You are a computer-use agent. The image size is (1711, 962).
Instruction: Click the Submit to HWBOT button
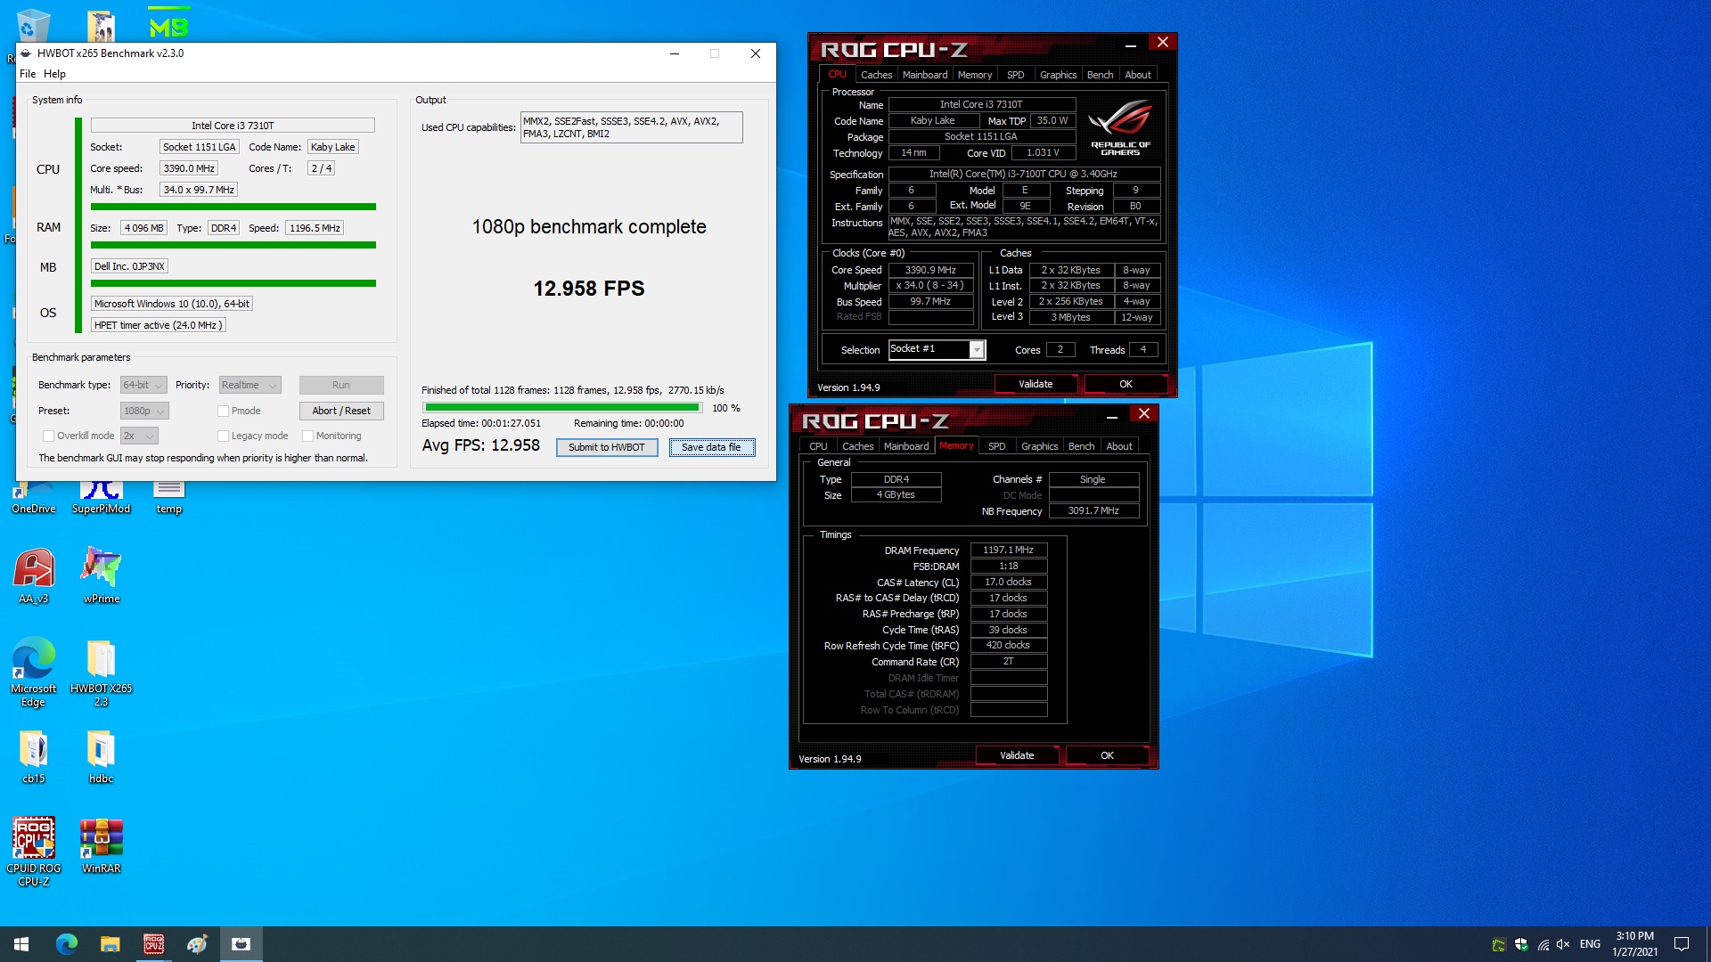point(607,447)
